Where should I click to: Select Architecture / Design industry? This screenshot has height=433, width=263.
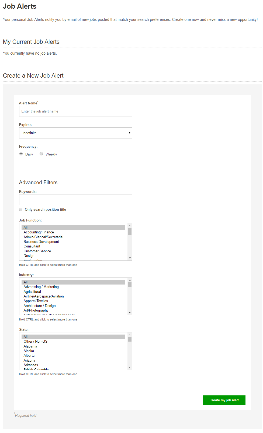pos(39,306)
